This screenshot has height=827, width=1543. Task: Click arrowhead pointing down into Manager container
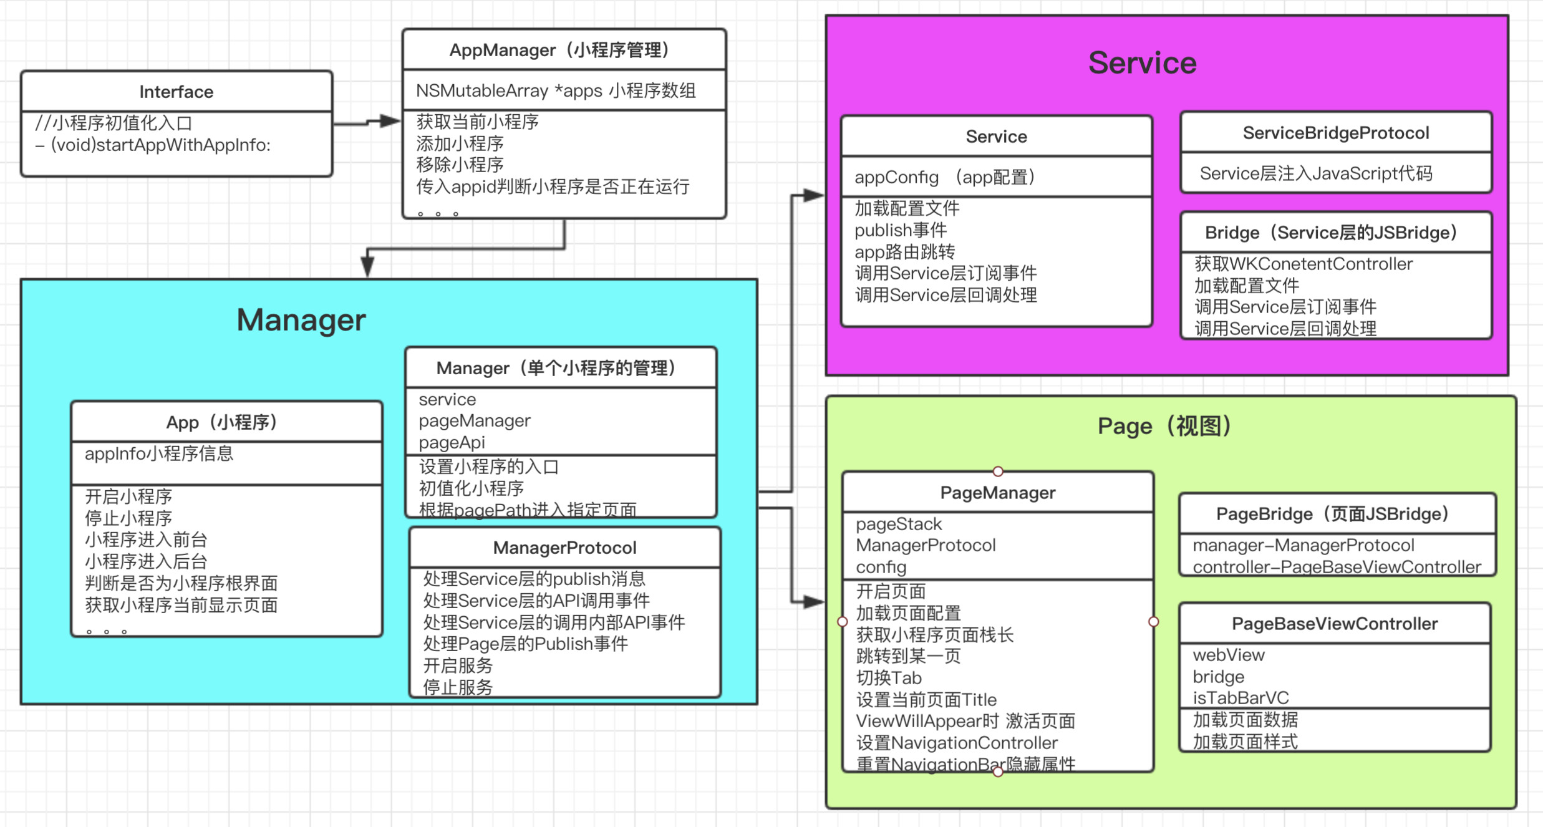click(x=368, y=266)
